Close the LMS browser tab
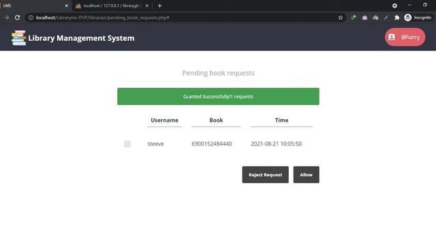 tap(67, 5)
